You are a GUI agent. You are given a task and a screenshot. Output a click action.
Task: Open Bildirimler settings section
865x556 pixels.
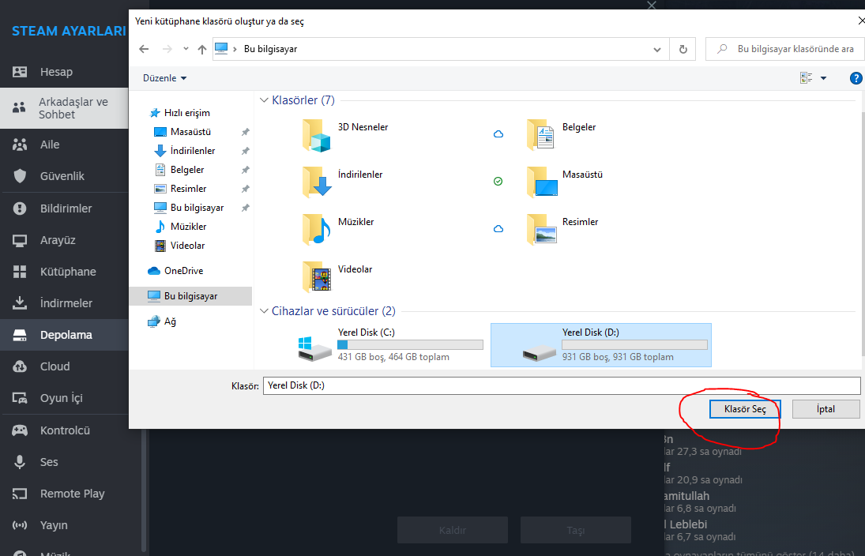pyautogui.click(x=64, y=208)
